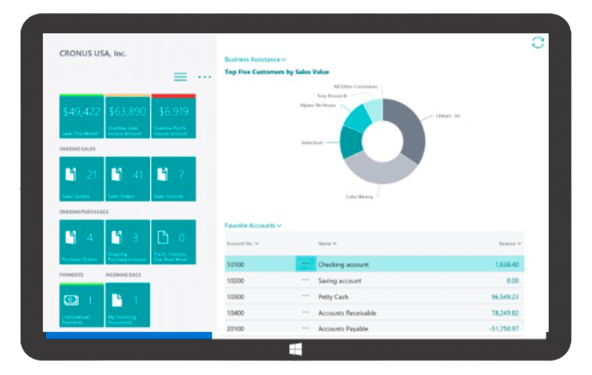Expand the Business Assistance dropdown

(x=255, y=60)
